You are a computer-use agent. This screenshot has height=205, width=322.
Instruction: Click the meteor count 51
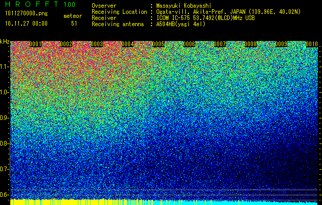(x=74, y=24)
